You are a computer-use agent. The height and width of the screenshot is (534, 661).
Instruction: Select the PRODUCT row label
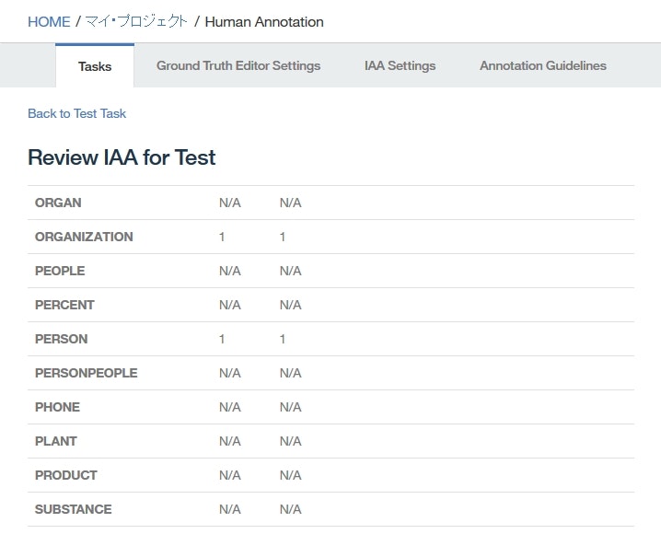pos(66,475)
